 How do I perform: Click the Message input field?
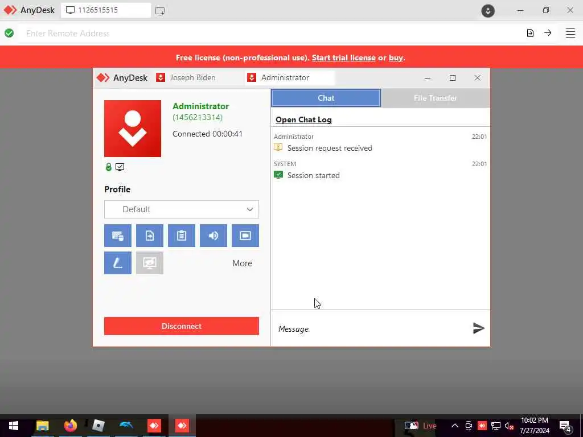(370, 329)
